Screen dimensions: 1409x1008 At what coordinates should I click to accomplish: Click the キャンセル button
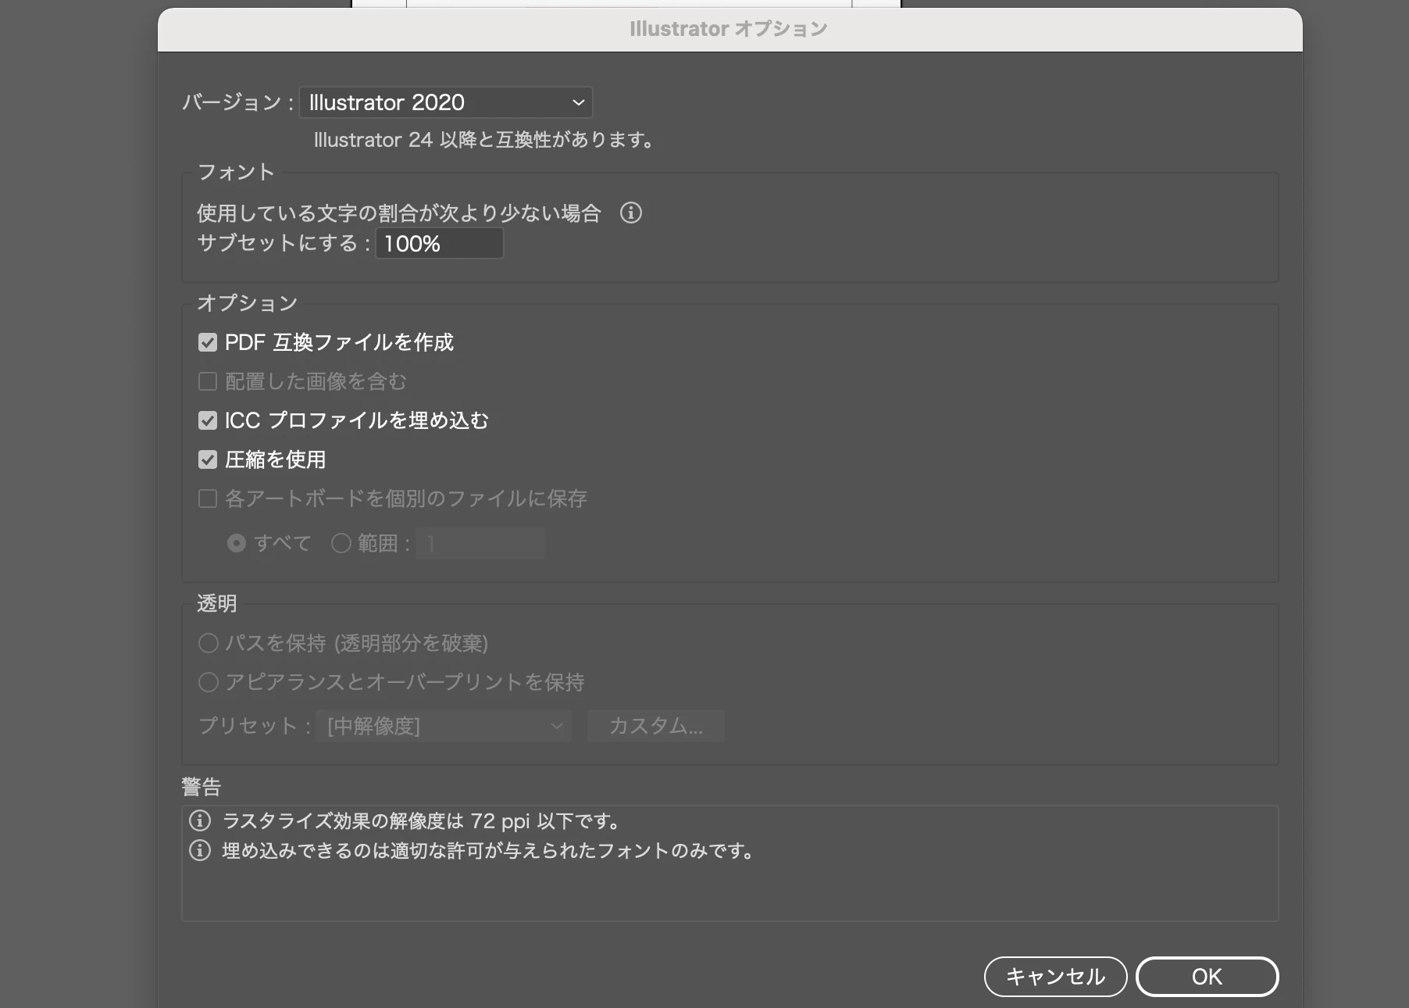point(1055,977)
